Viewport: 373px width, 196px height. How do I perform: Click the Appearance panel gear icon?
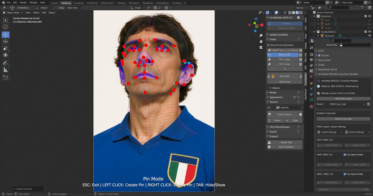tap(294, 97)
